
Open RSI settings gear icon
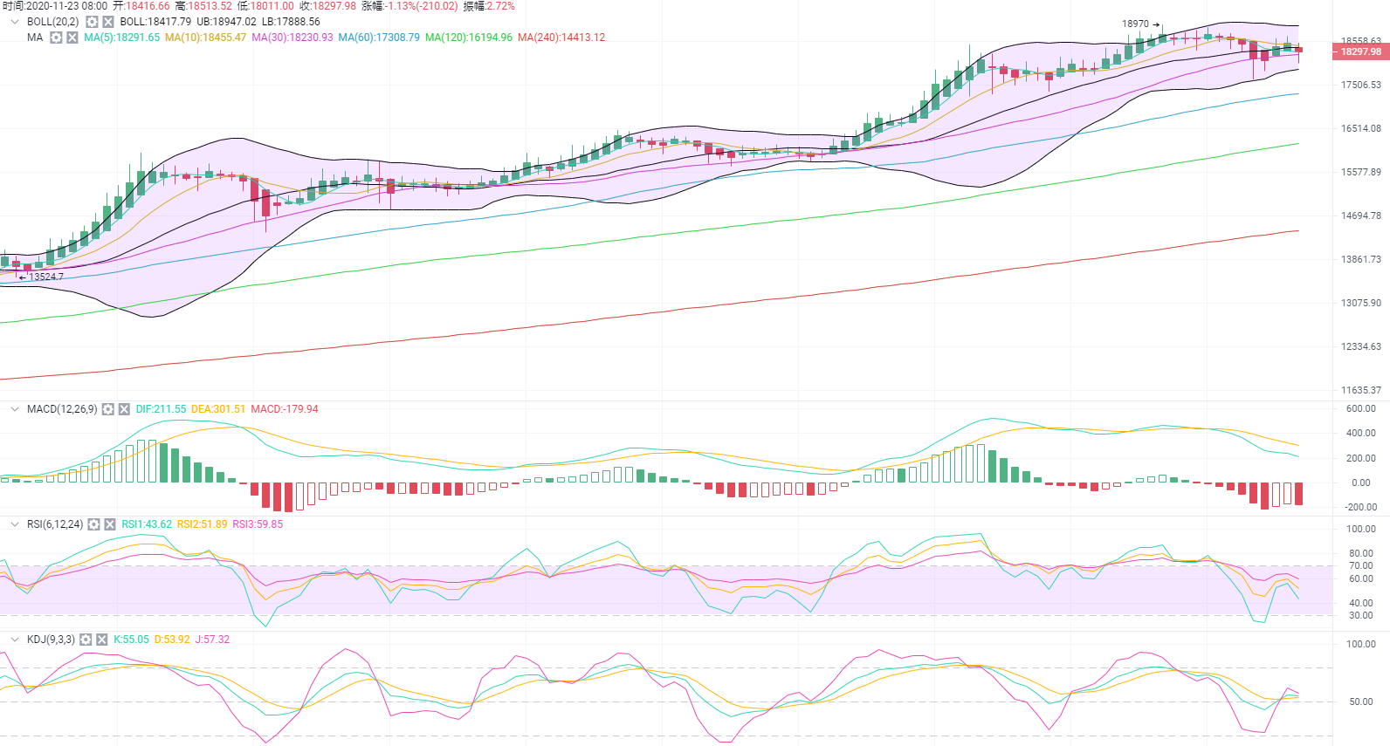click(x=93, y=524)
